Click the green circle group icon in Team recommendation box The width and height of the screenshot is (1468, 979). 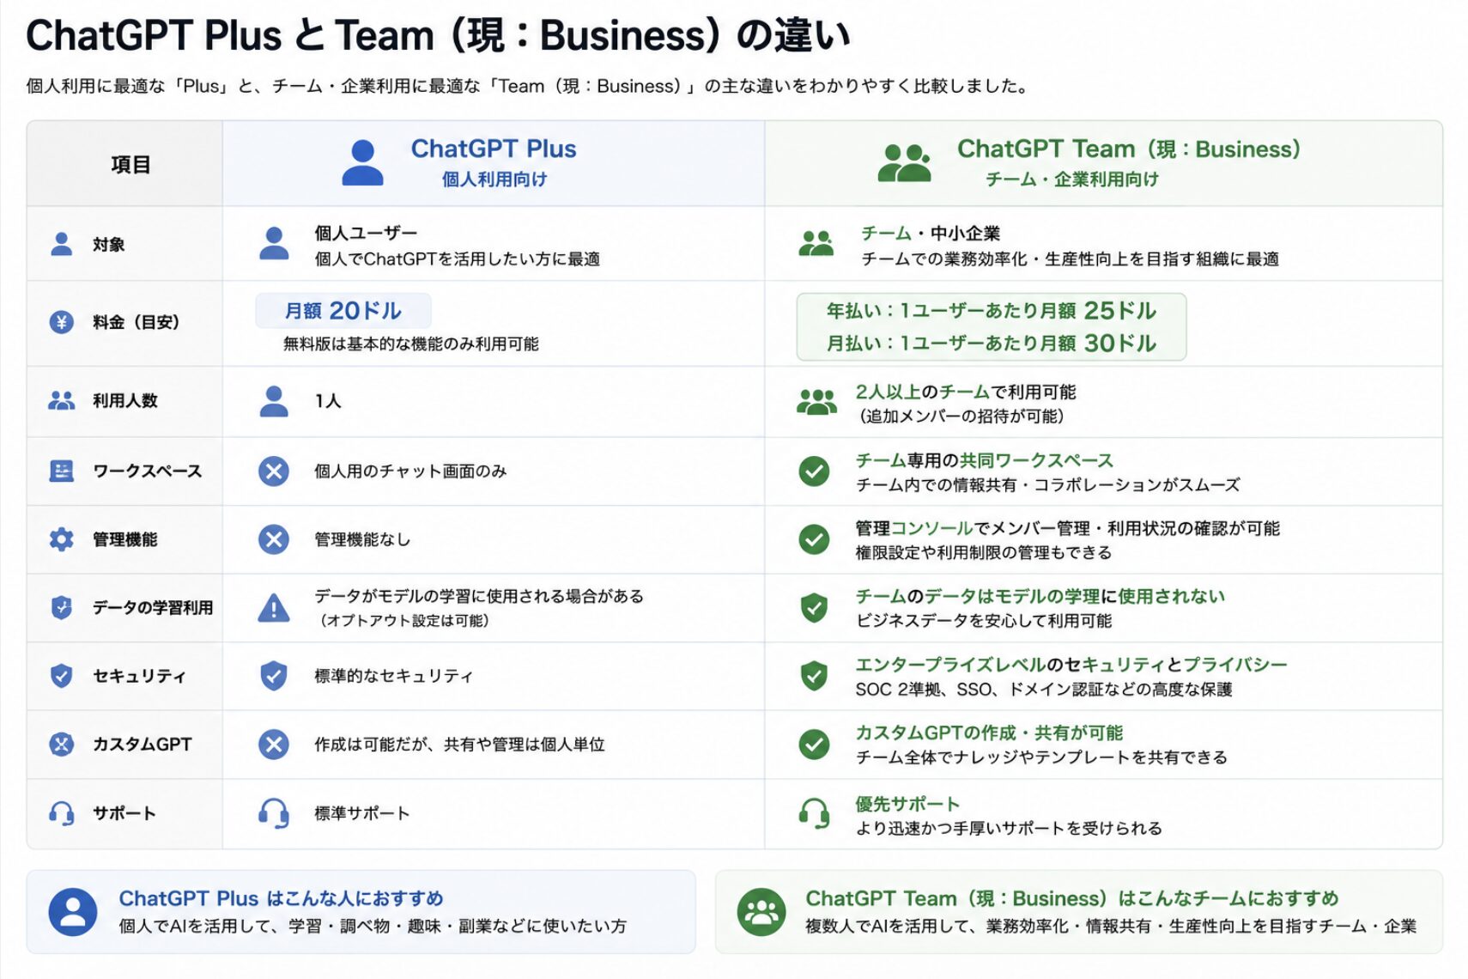tap(761, 912)
